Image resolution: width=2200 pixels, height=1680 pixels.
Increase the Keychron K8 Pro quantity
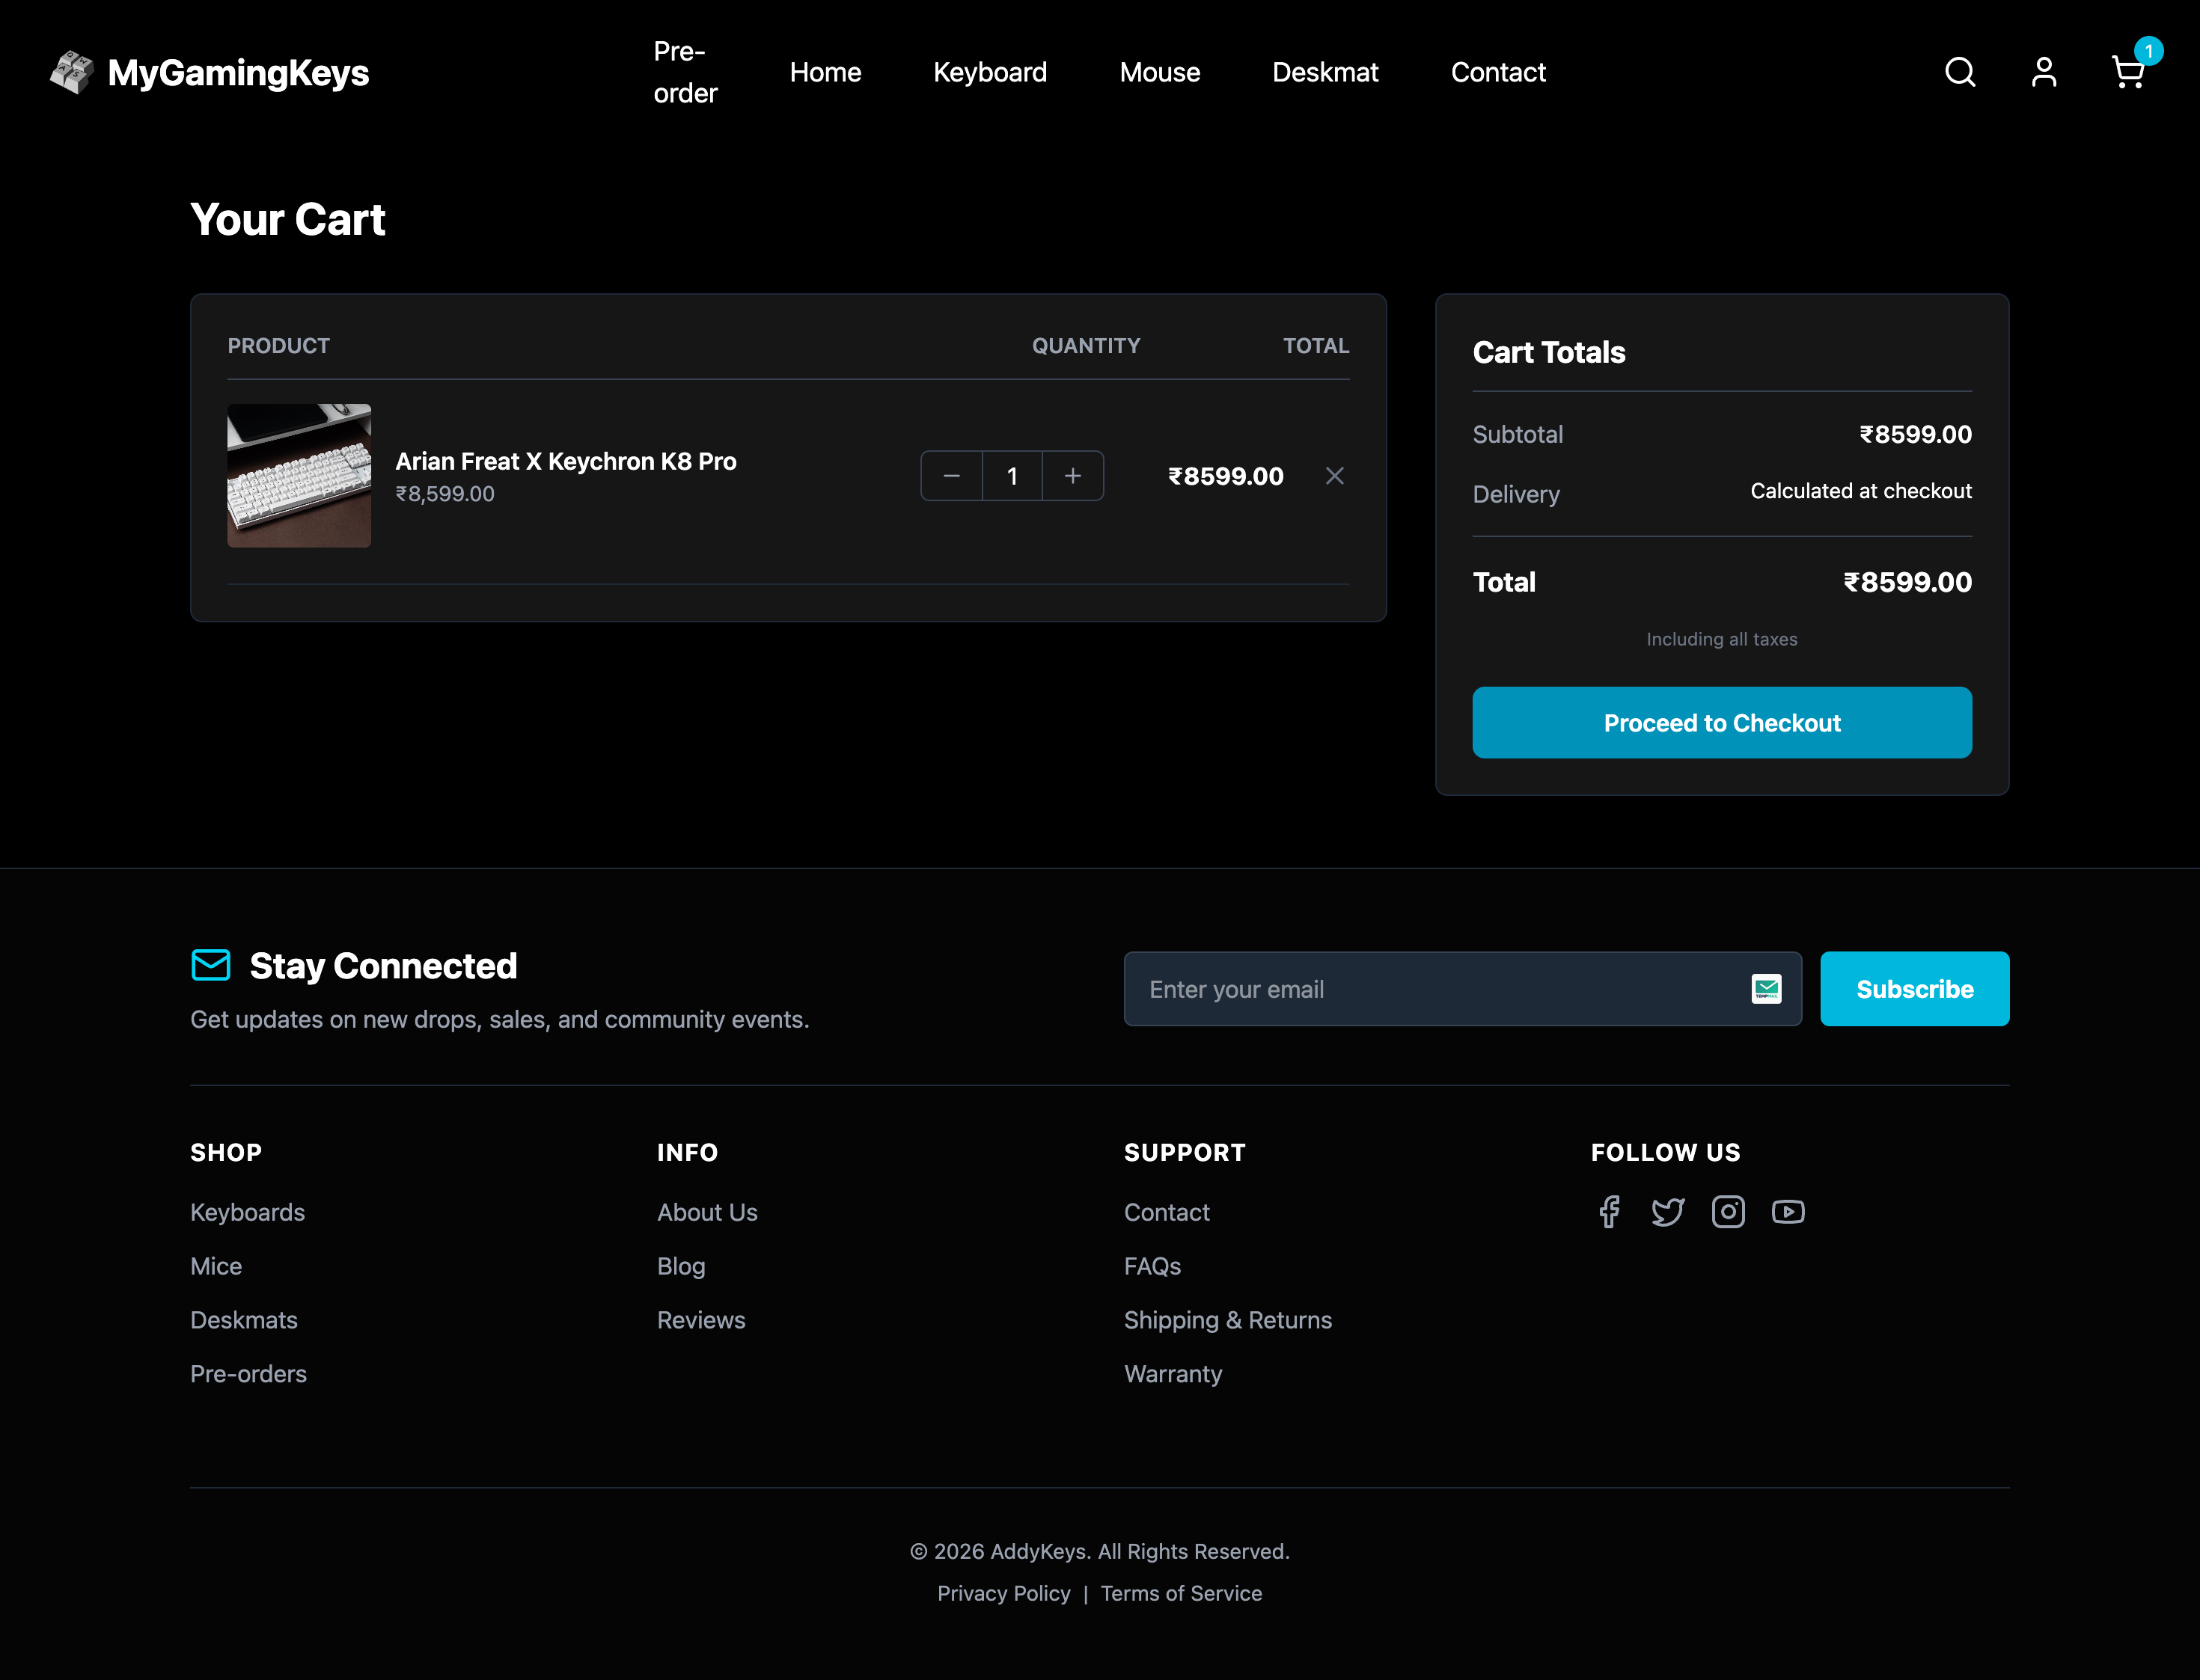point(1072,476)
